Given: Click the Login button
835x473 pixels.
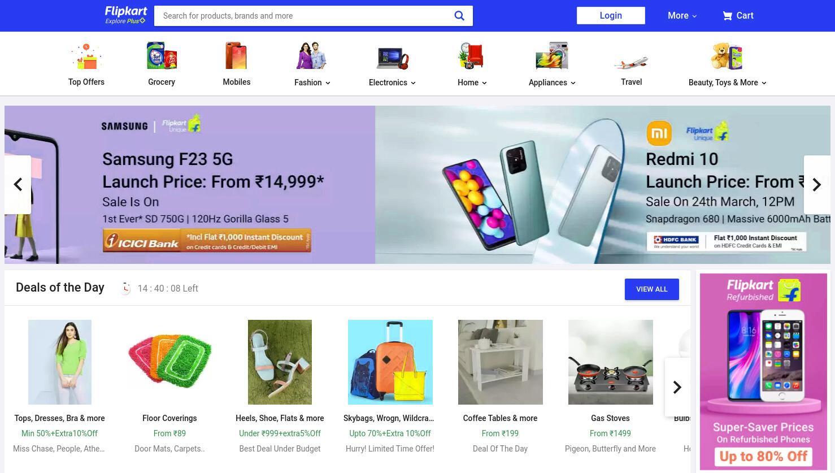Looking at the screenshot, I should 611,16.
